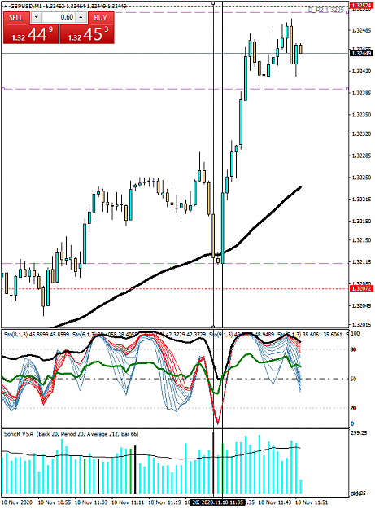
Task: Click the 10 Nov 11:03 time label
Action: (x=91, y=502)
